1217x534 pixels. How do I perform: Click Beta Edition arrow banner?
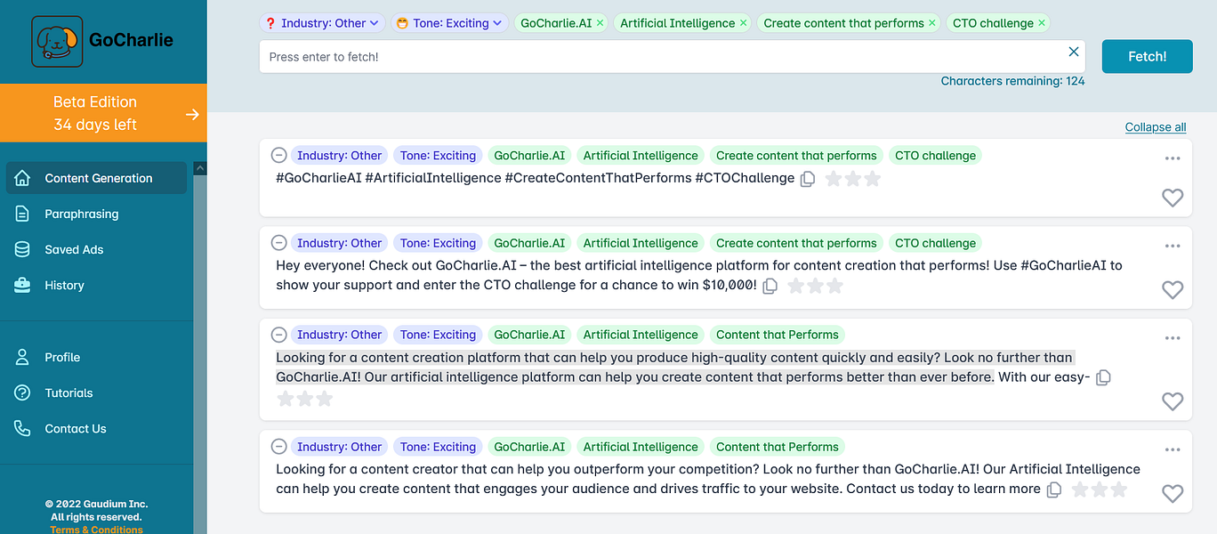click(x=103, y=113)
